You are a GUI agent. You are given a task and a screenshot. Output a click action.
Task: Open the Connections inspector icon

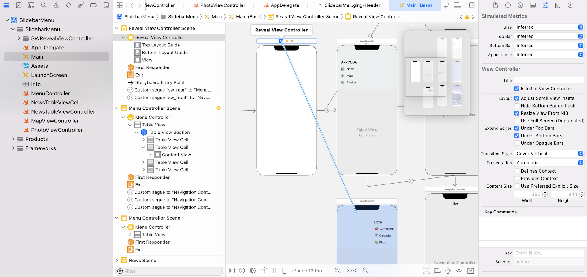[570, 5]
